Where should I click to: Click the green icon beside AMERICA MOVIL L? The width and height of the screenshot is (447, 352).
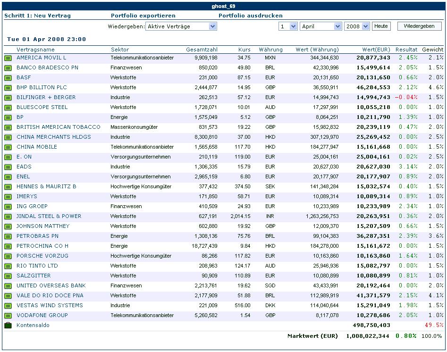point(8,58)
